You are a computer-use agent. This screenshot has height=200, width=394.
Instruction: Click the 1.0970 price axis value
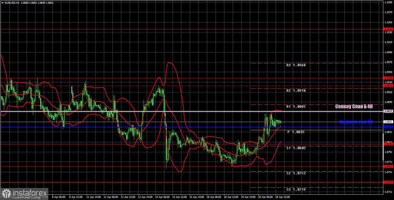point(388,62)
